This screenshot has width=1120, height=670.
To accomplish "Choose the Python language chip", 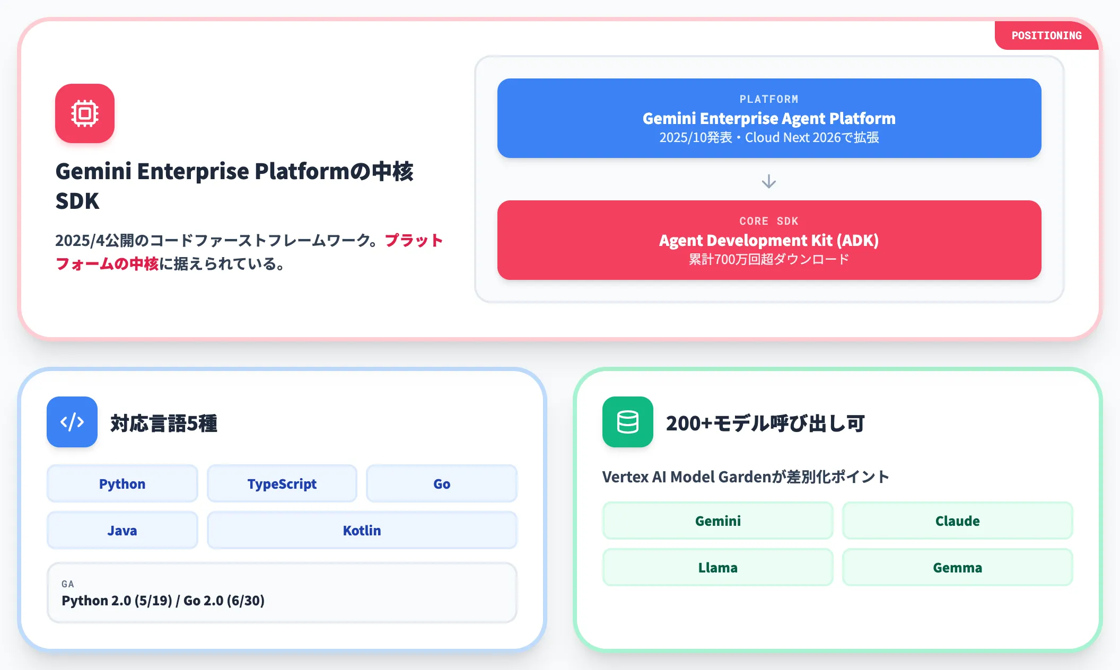I will pyautogui.click(x=122, y=483).
